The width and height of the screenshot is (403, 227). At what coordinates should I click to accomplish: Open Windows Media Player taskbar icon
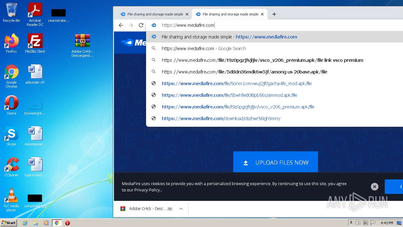[x=46, y=223]
